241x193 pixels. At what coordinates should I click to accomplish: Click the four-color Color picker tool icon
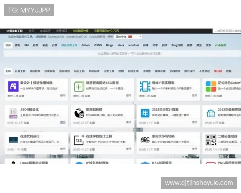click(211, 86)
